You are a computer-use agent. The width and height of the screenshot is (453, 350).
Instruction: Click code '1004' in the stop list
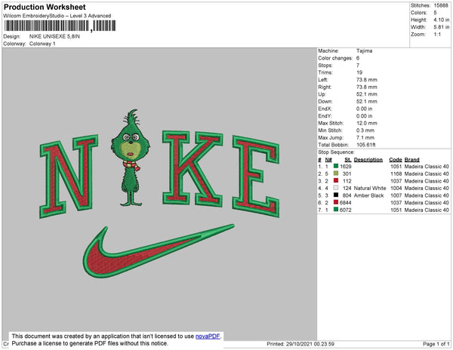point(396,188)
